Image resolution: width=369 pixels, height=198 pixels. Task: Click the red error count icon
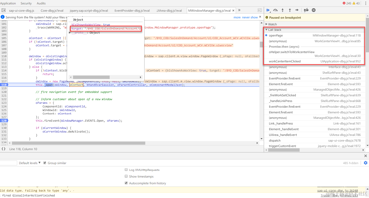[344, 3]
